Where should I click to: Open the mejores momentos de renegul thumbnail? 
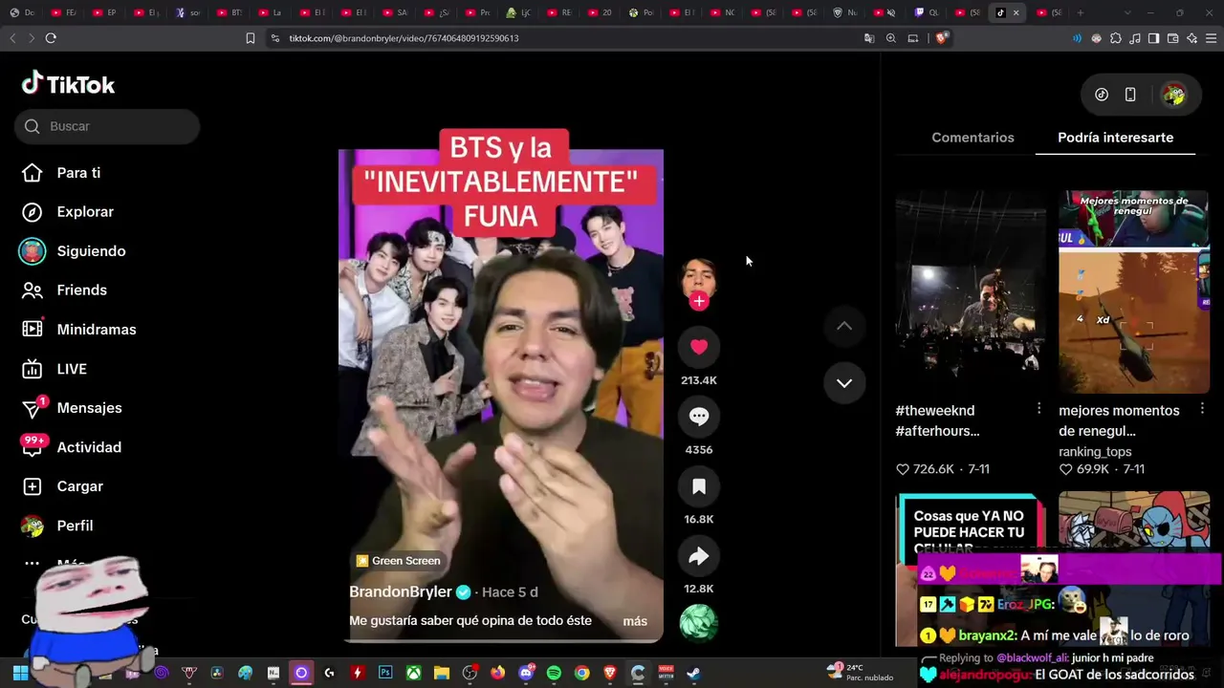[x=1133, y=291]
